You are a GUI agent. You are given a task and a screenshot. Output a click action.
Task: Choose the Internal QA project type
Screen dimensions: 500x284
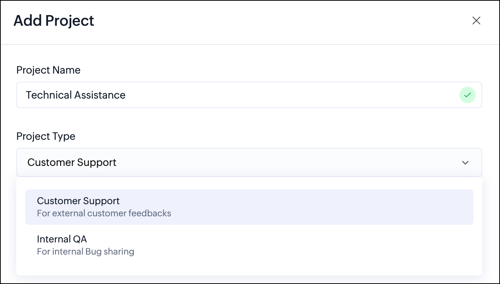[249, 245]
